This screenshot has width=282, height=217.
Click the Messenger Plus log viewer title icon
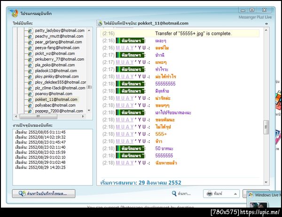pos(14,13)
